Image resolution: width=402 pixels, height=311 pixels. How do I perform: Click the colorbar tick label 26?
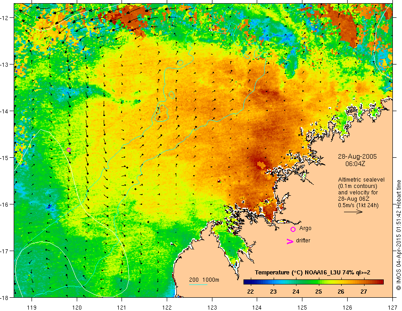point(341,291)
